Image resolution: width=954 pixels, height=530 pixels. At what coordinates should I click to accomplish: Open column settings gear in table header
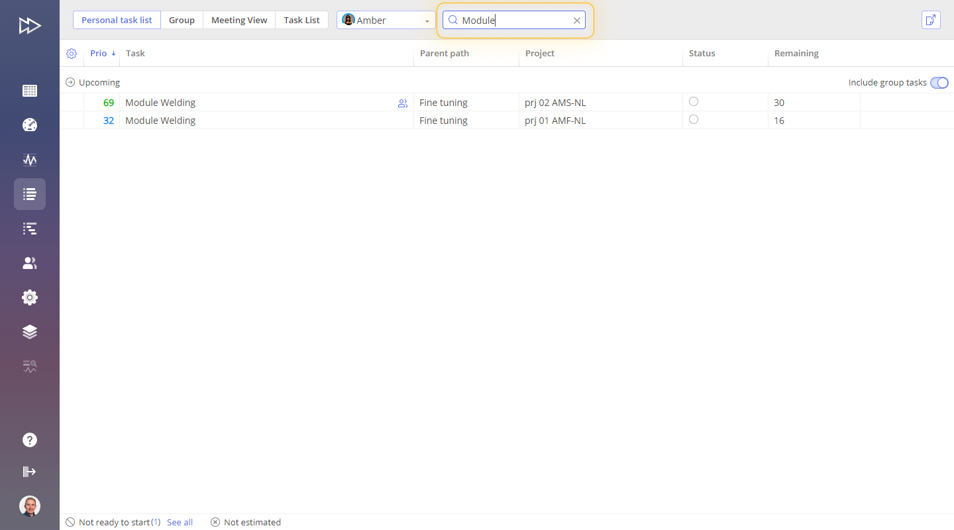(x=72, y=54)
